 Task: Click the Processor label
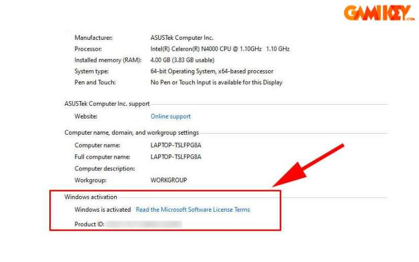(x=88, y=49)
